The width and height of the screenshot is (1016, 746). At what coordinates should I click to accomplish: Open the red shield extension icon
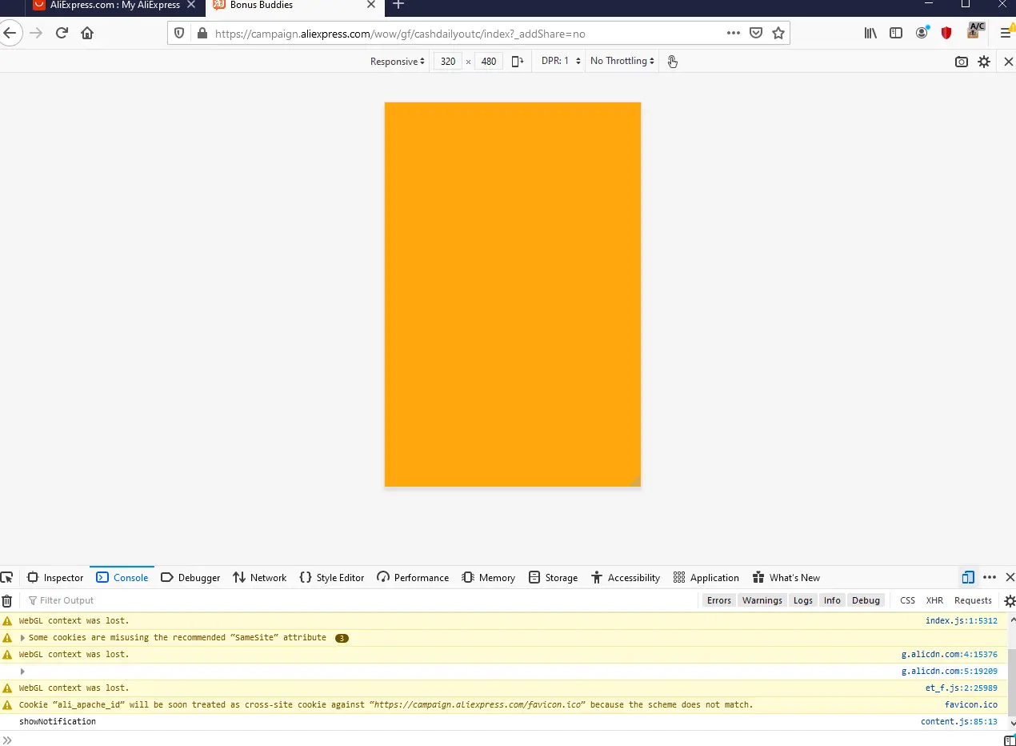(x=947, y=33)
